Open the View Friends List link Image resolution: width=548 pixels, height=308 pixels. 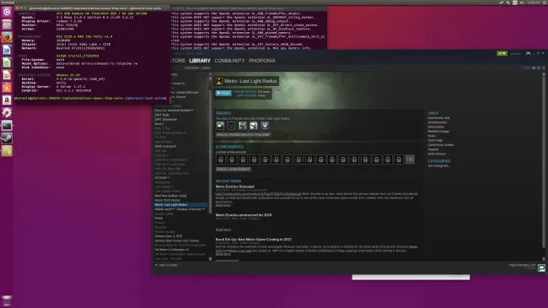pyautogui.click(x=522, y=265)
